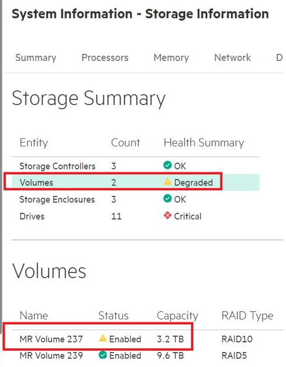Image resolution: width=286 pixels, height=367 pixels.
Task: Click the green OK icon for Storage Enclosures
Action: coord(168,199)
